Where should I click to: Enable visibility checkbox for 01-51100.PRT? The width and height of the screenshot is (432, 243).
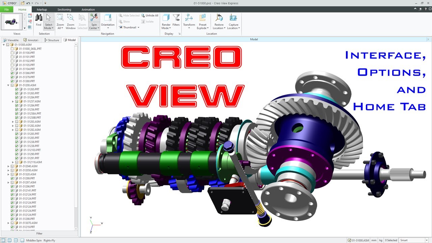pos(12,53)
